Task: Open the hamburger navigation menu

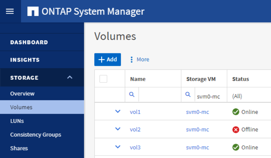Action: coord(10,11)
